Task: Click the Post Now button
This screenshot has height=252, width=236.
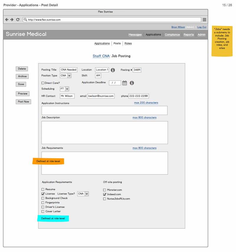Action: point(23,102)
